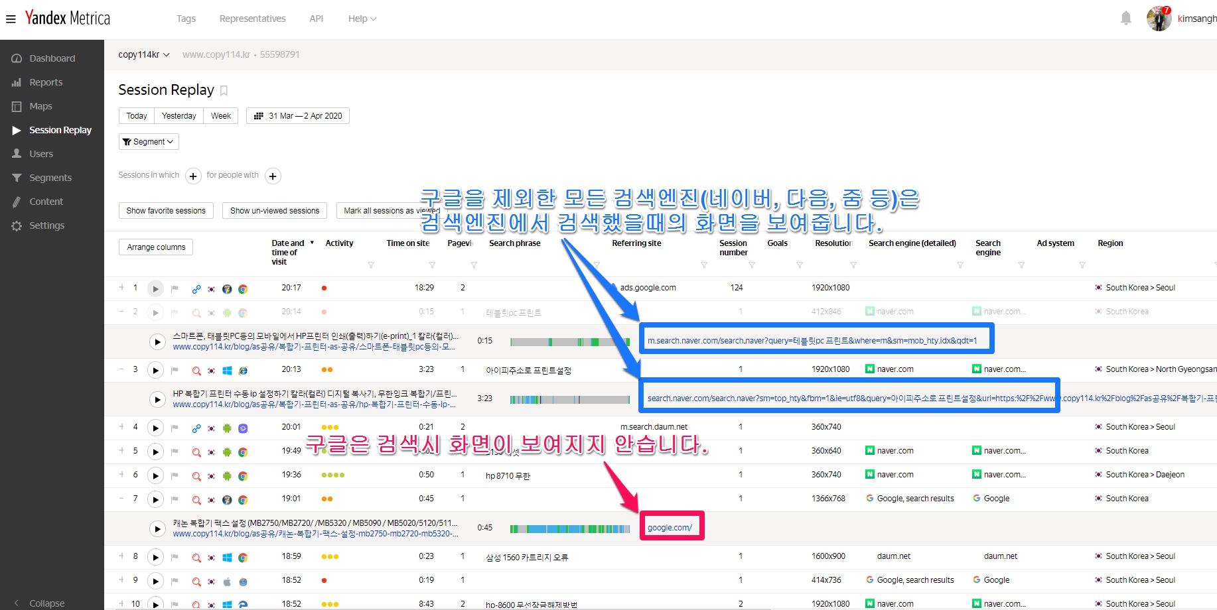Image resolution: width=1217 pixels, height=610 pixels.
Task: Click filter icon under Time on site column
Action: [x=432, y=265]
